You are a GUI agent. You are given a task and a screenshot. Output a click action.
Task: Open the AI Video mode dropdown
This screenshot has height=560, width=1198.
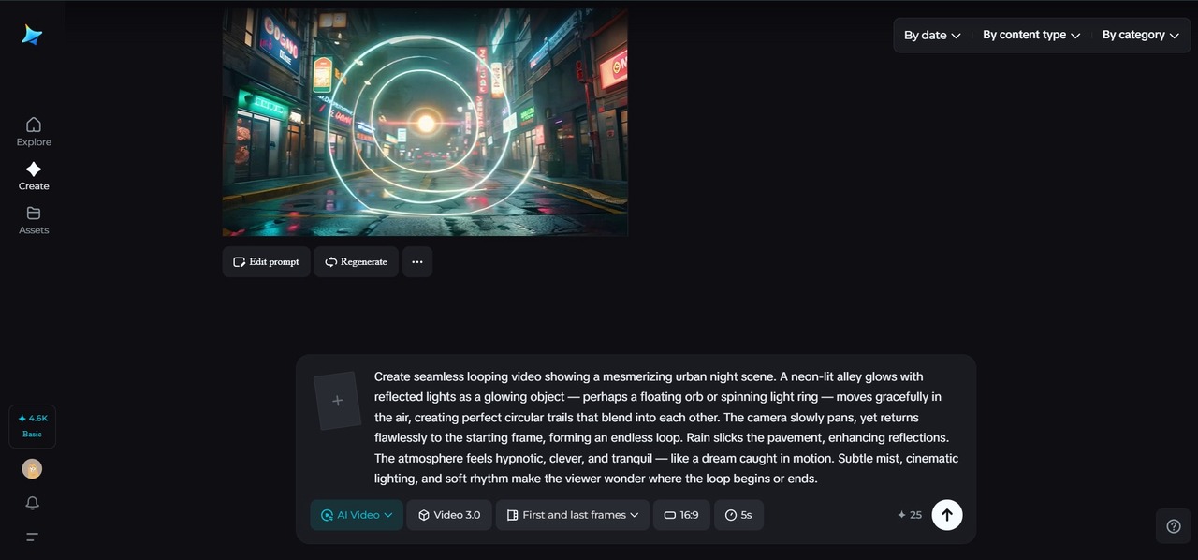[x=356, y=514]
